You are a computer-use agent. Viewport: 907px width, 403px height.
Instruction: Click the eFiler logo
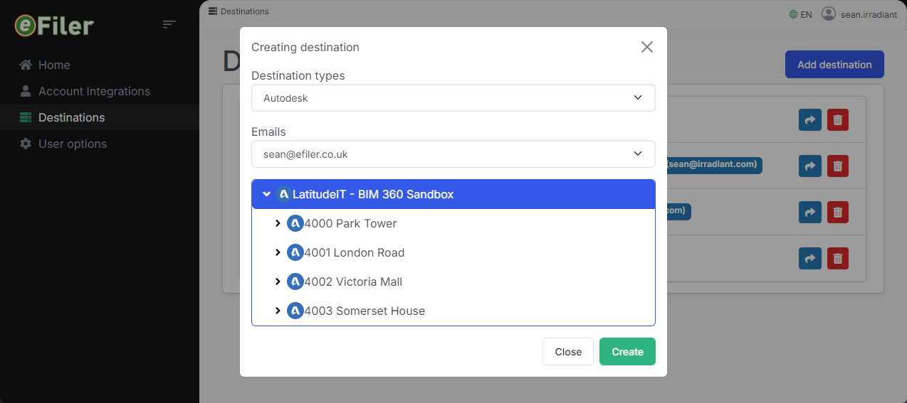pyautogui.click(x=54, y=26)
